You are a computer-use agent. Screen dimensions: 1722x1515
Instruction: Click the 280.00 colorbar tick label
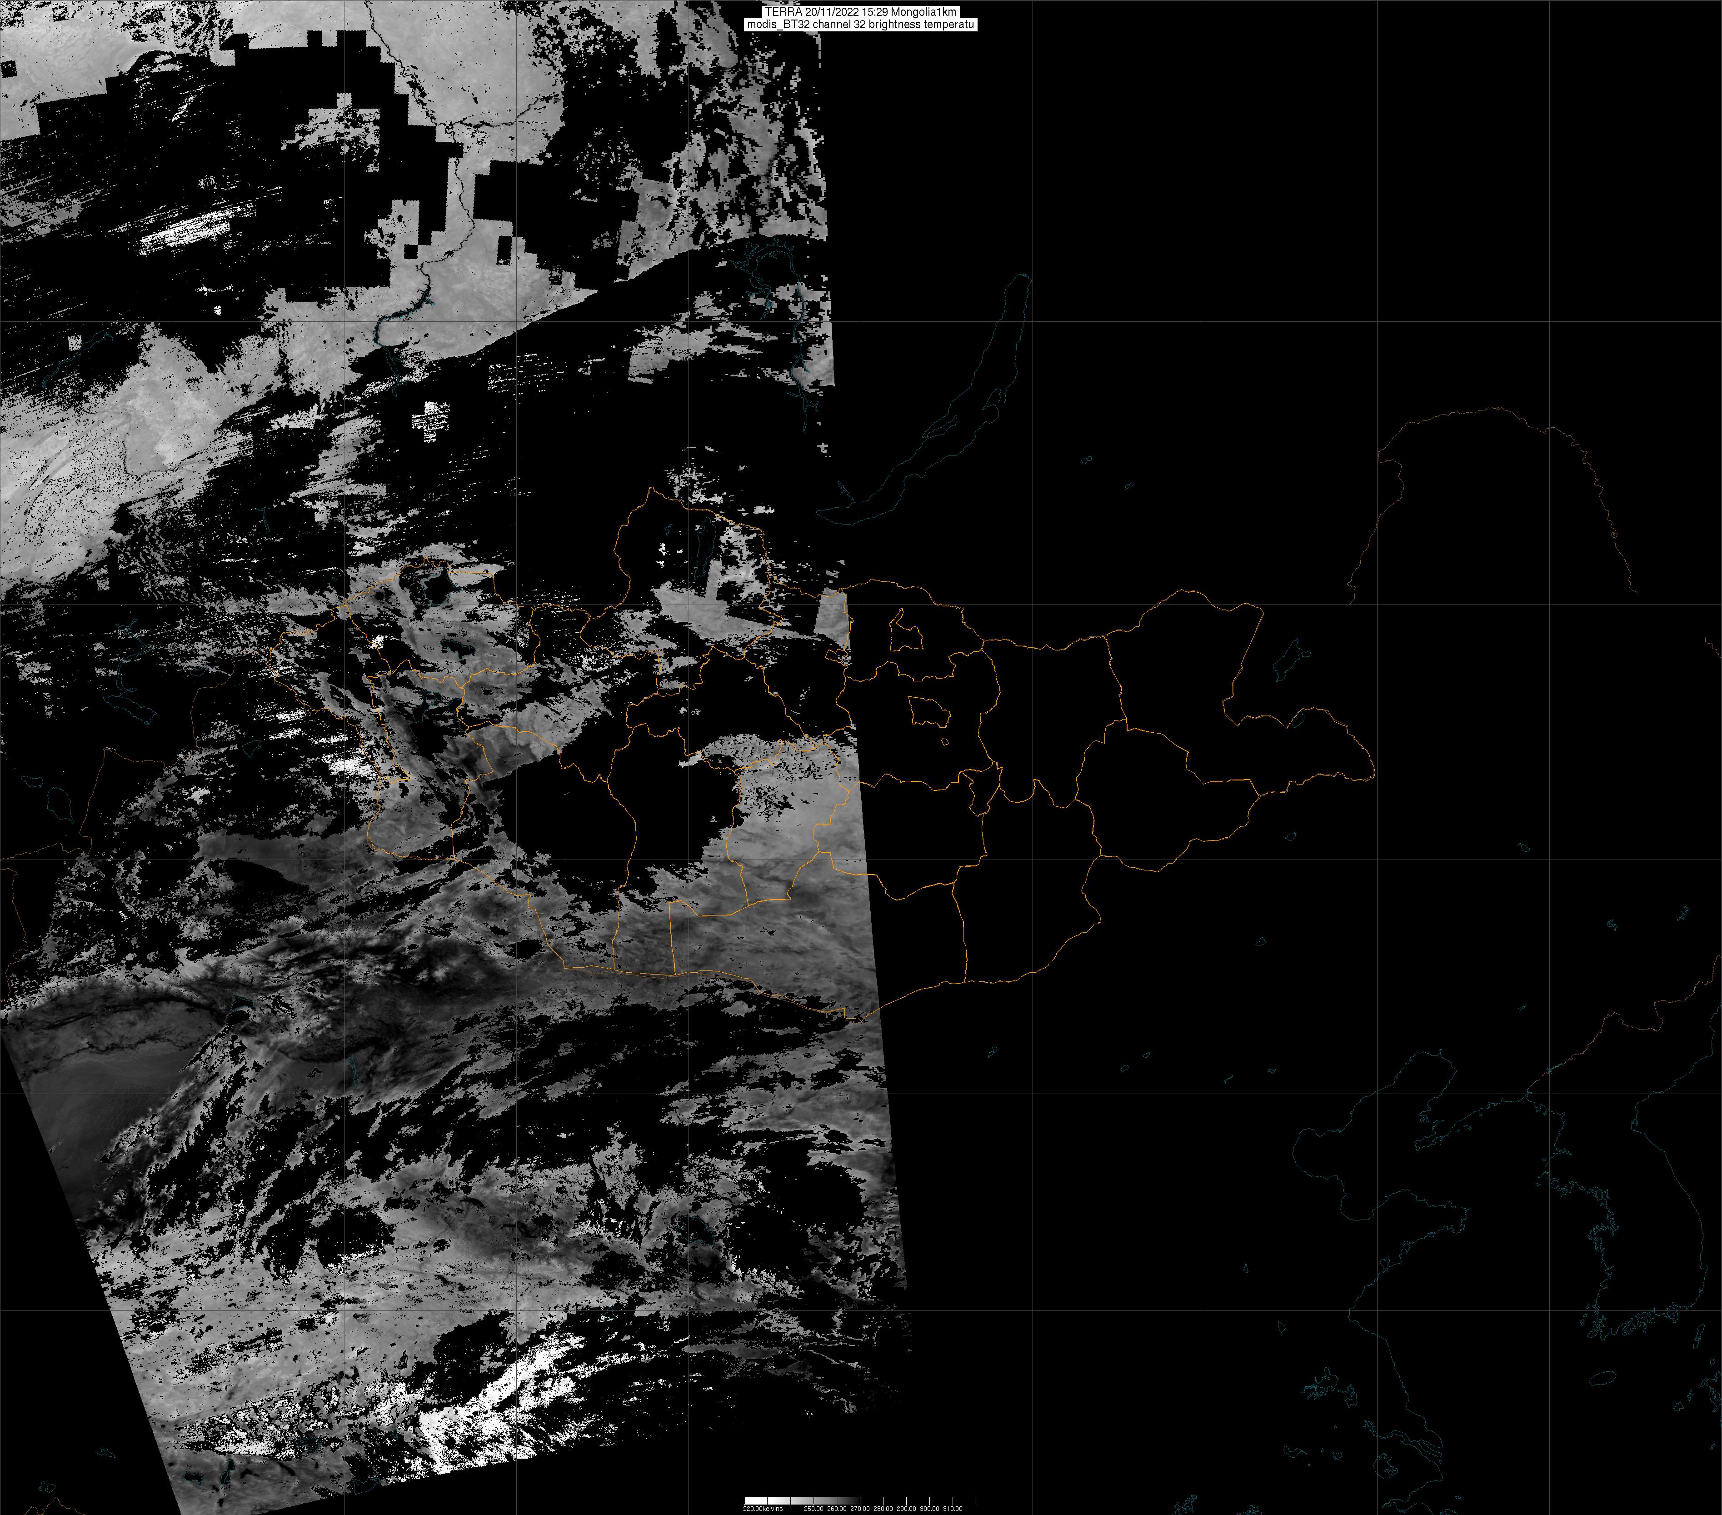click(883, 1508)
